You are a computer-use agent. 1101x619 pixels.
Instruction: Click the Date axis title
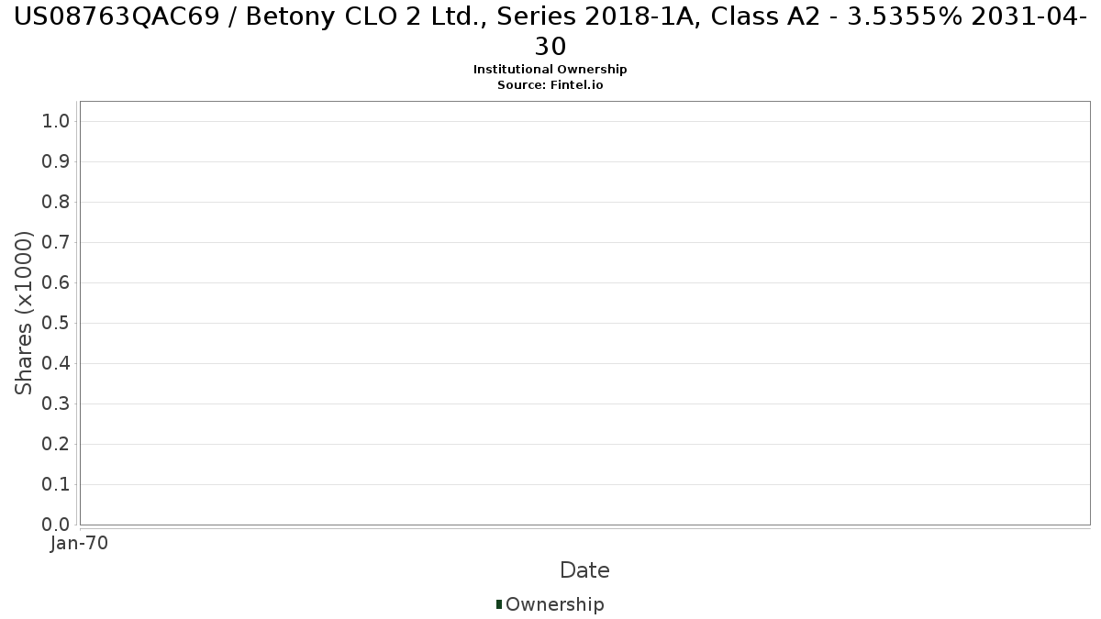pyautogui.click(x=584, y=570)
